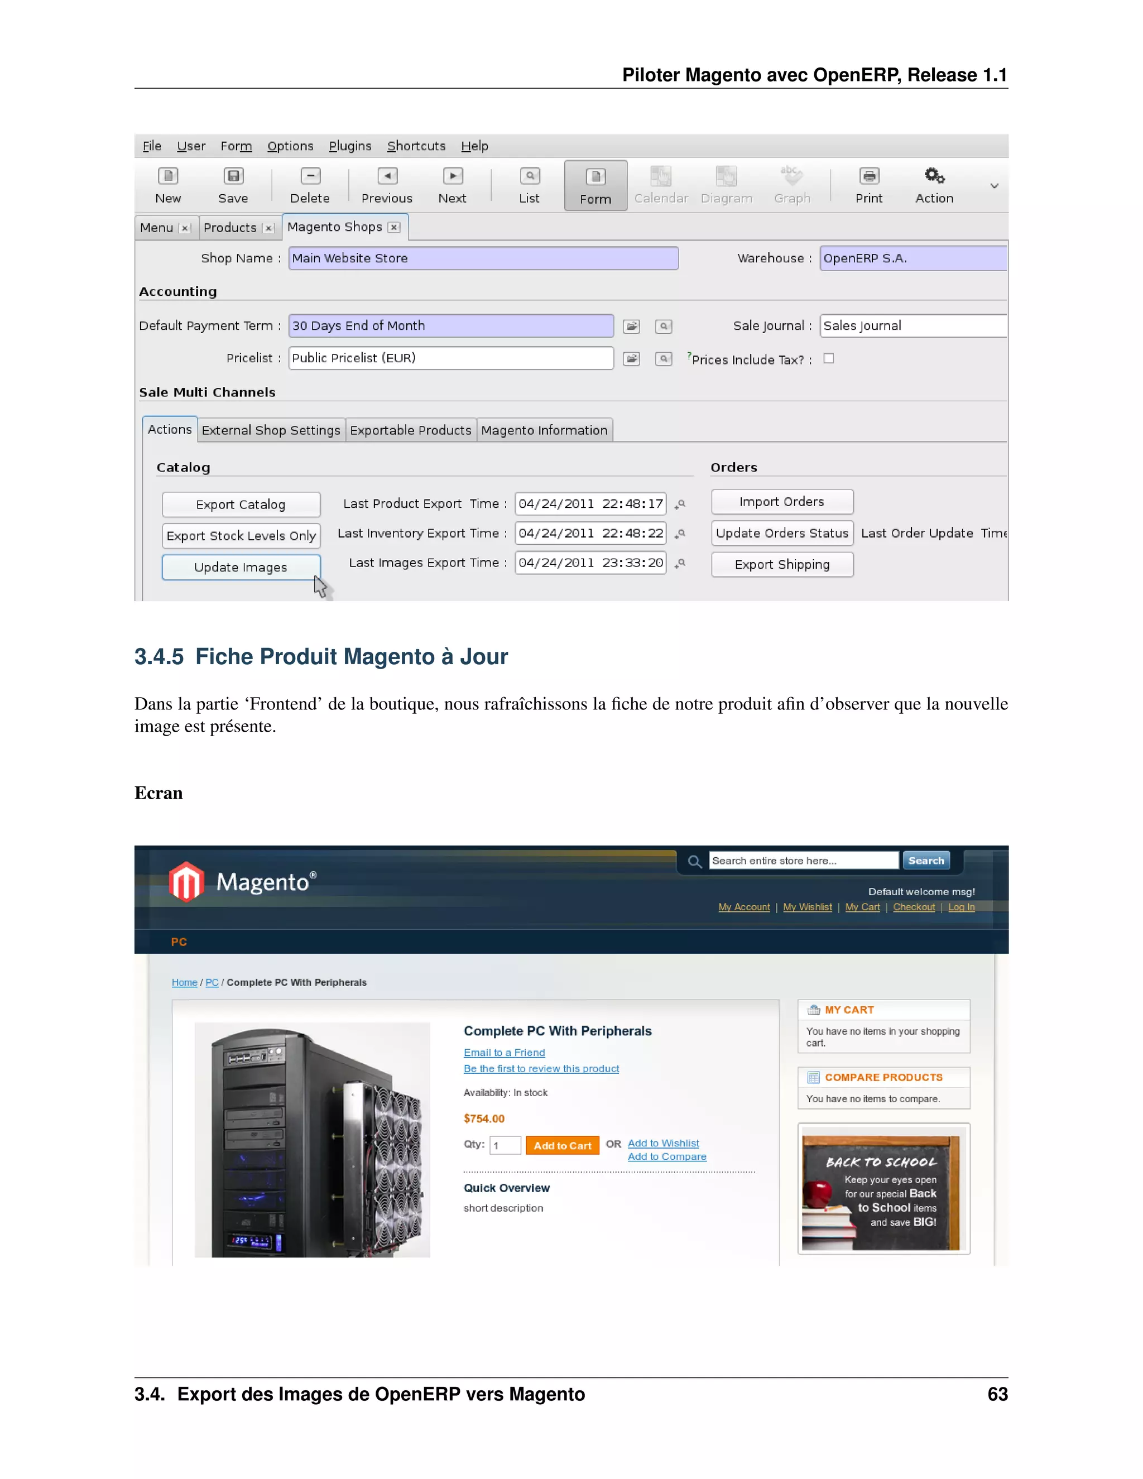Click Export Shipping button

click(782, 565)
